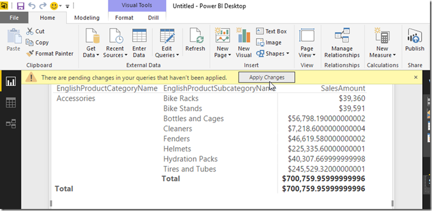Click Apply Changes button

point(267,77)
